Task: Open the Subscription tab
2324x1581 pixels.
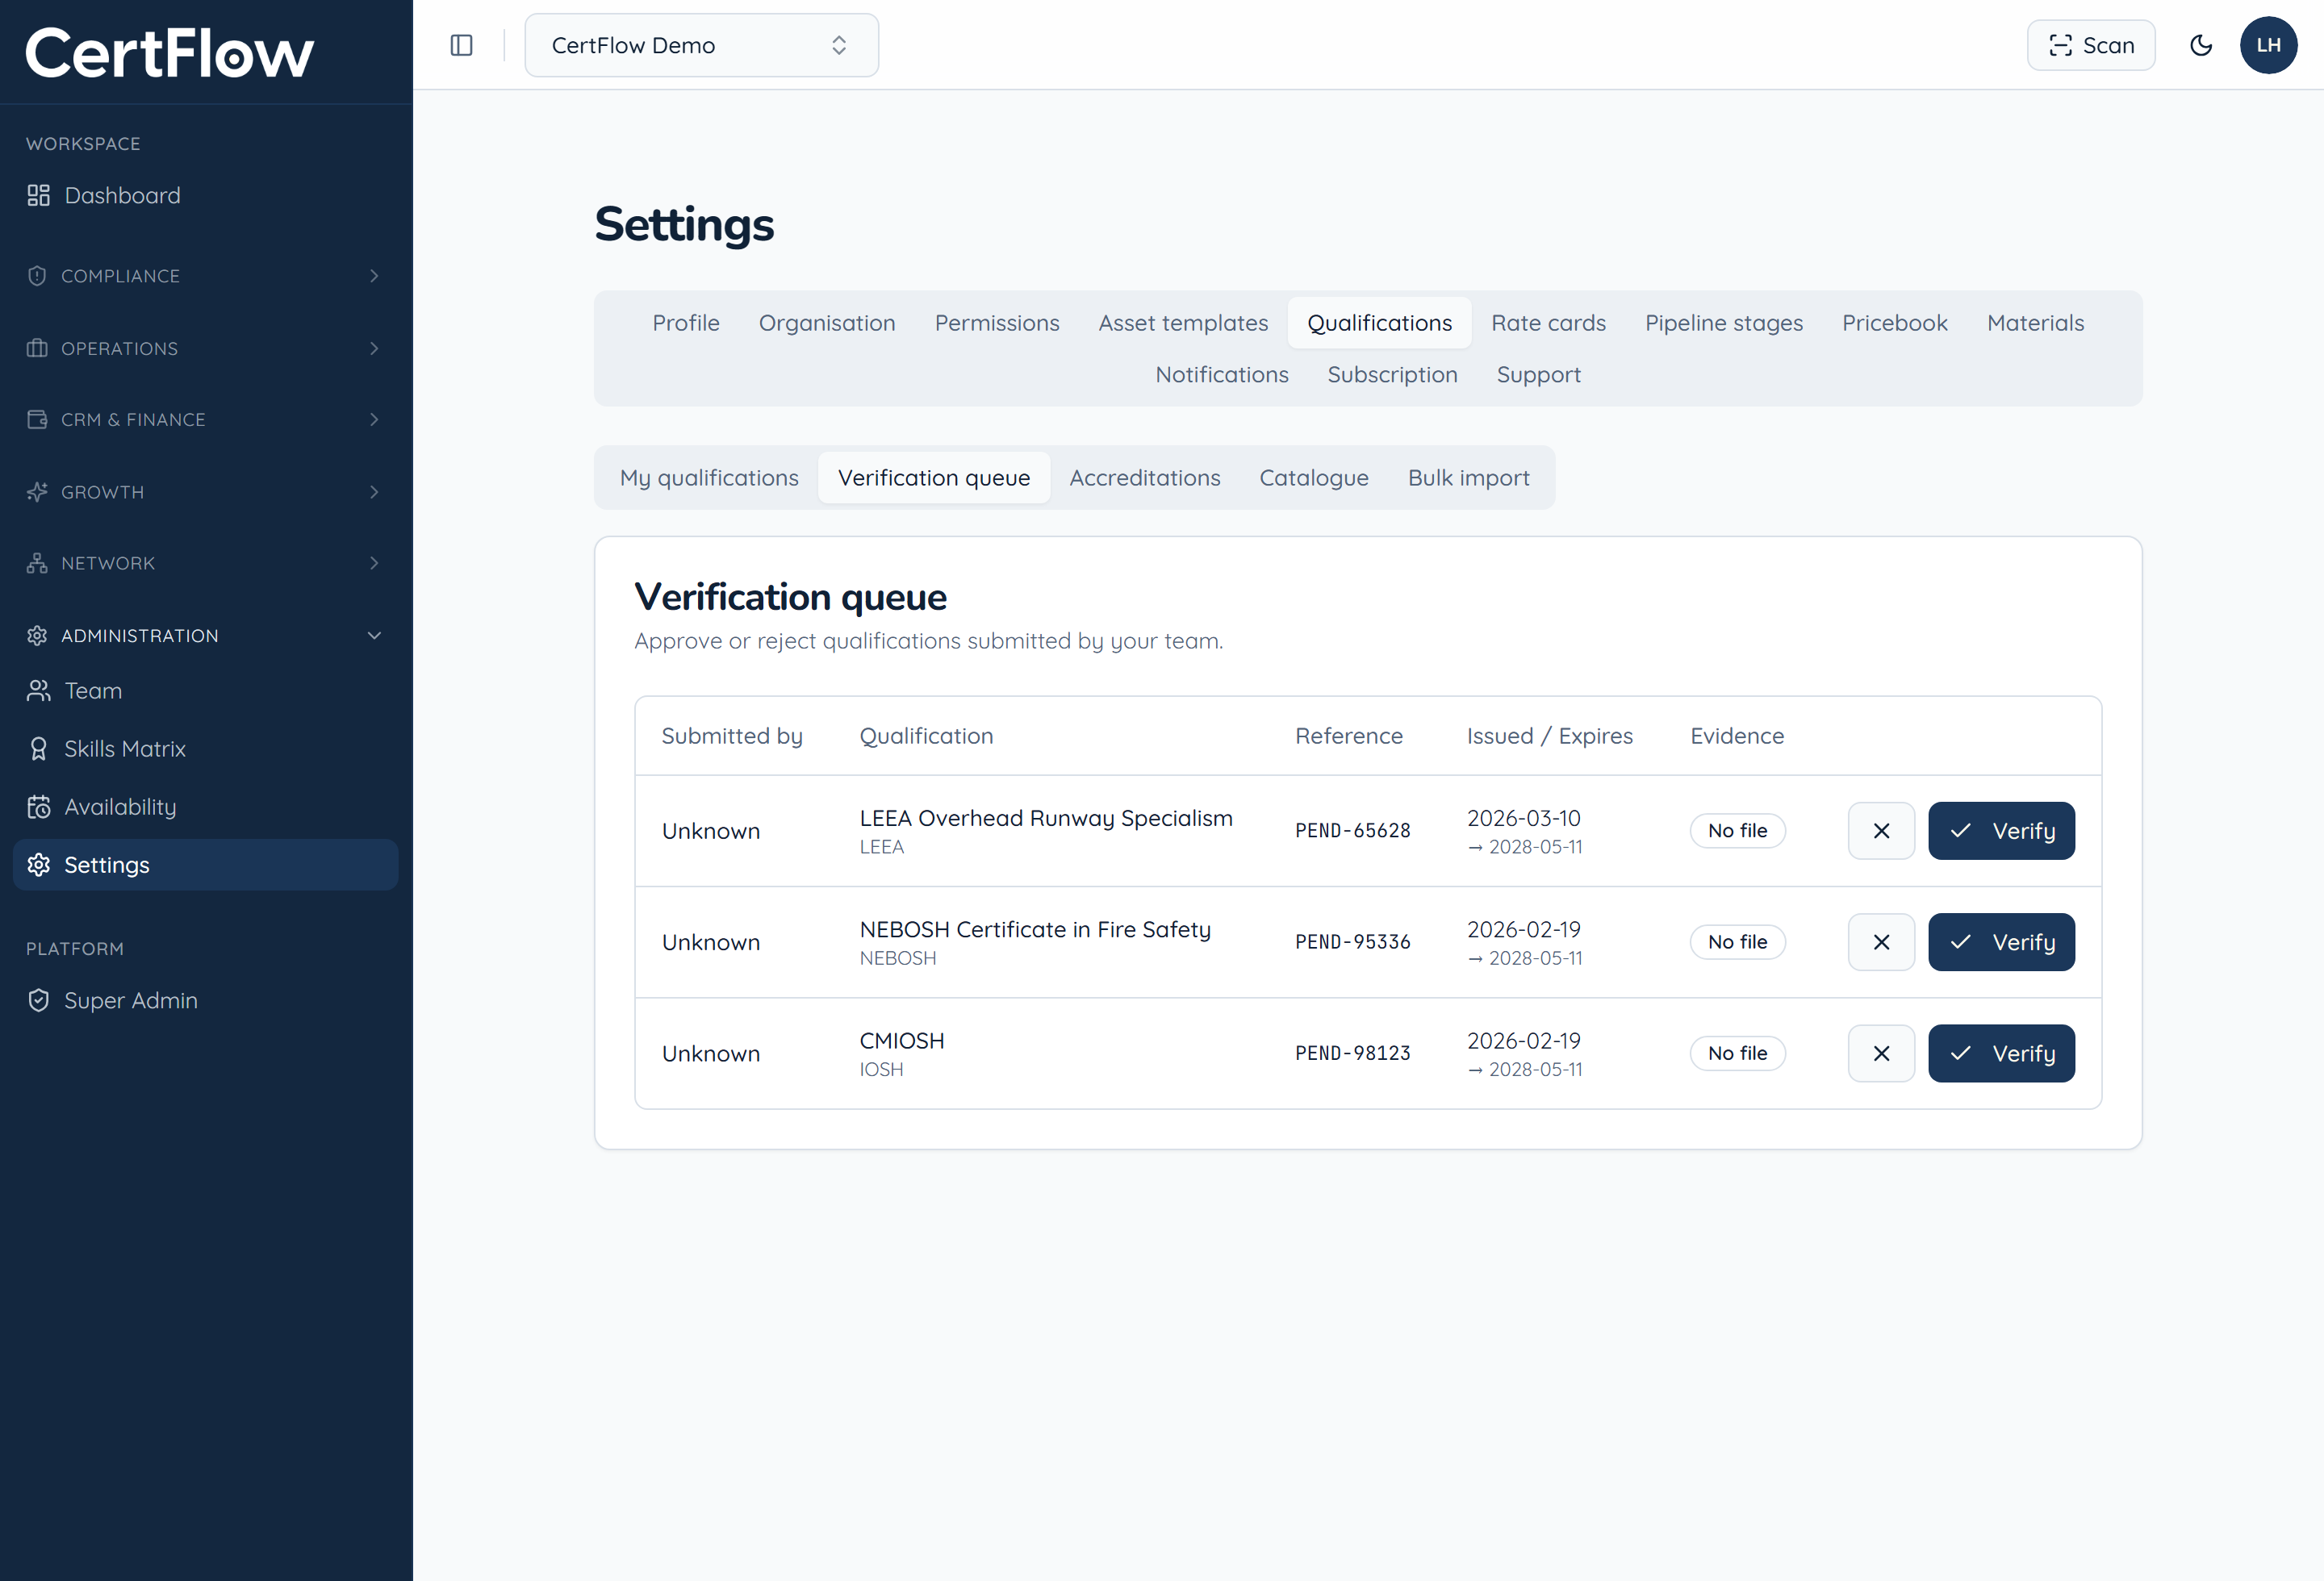Action: pyautogui.click(x=1392, y=375)
